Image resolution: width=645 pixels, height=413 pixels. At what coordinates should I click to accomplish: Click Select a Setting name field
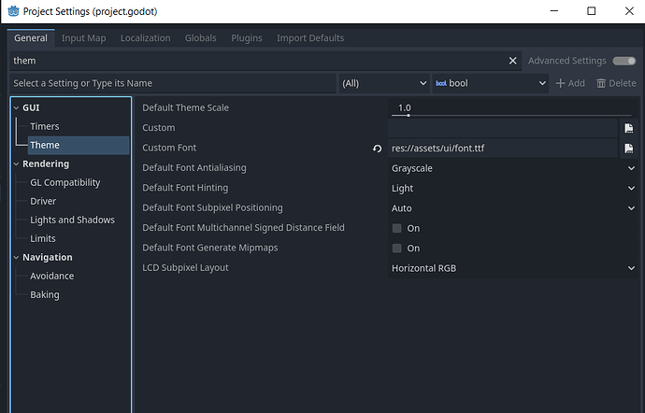point(173,83)
